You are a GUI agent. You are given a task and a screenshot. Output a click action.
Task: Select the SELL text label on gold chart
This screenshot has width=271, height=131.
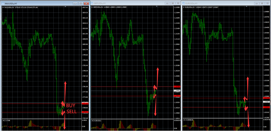click(72, 111)
